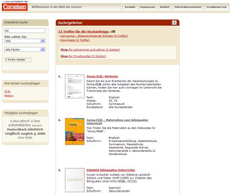Open the Impressum tab

coord(147,7)
